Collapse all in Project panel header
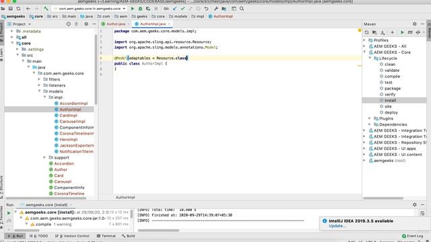The image size is (431, 242). point(76,24)
